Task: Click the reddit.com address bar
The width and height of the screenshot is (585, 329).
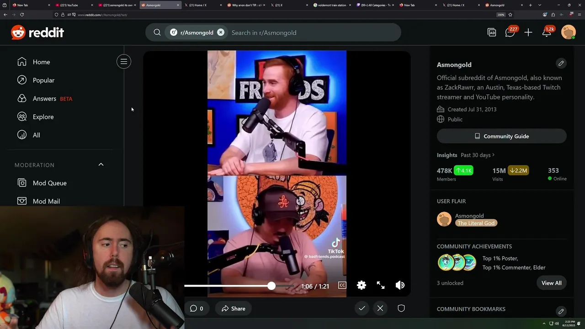Action: pos(274,15)
